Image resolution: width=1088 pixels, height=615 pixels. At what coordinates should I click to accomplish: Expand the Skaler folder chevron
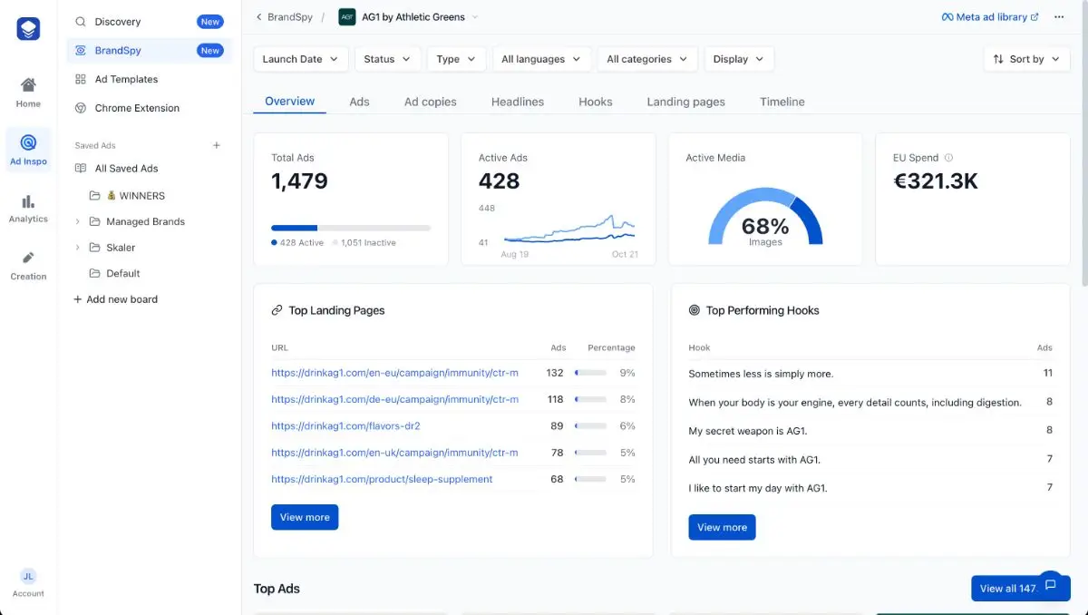77,248
